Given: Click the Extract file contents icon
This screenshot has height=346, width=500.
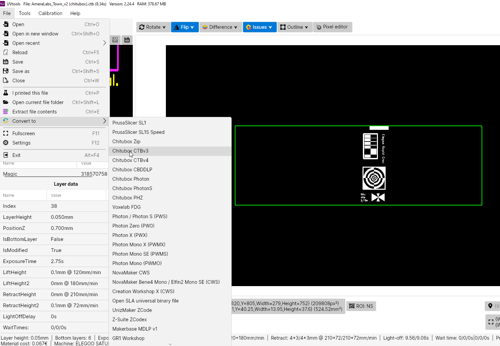Looking at the screenshot, I should click(x=6, y=111).
